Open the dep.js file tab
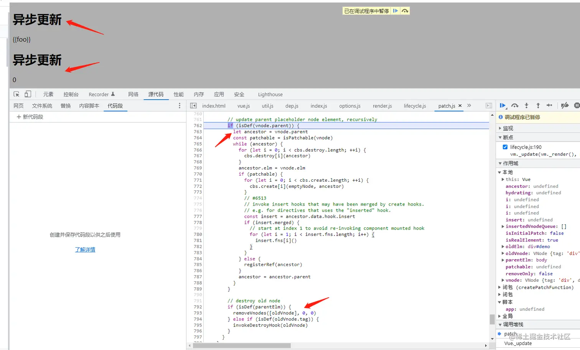The image size is (580, 350). click(292, 106)
